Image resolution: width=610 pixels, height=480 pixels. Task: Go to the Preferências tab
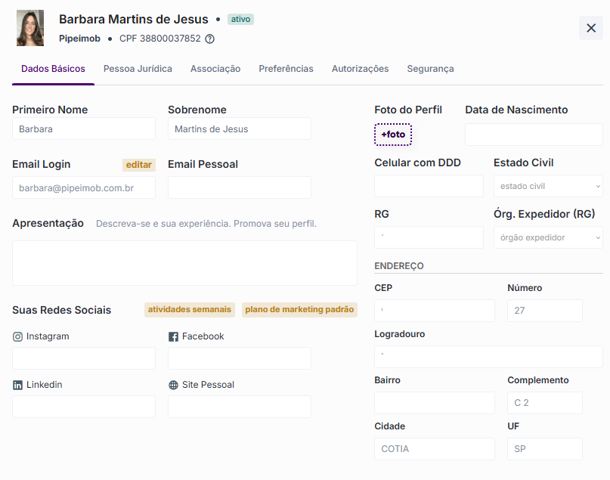click(x=286, y=69)
